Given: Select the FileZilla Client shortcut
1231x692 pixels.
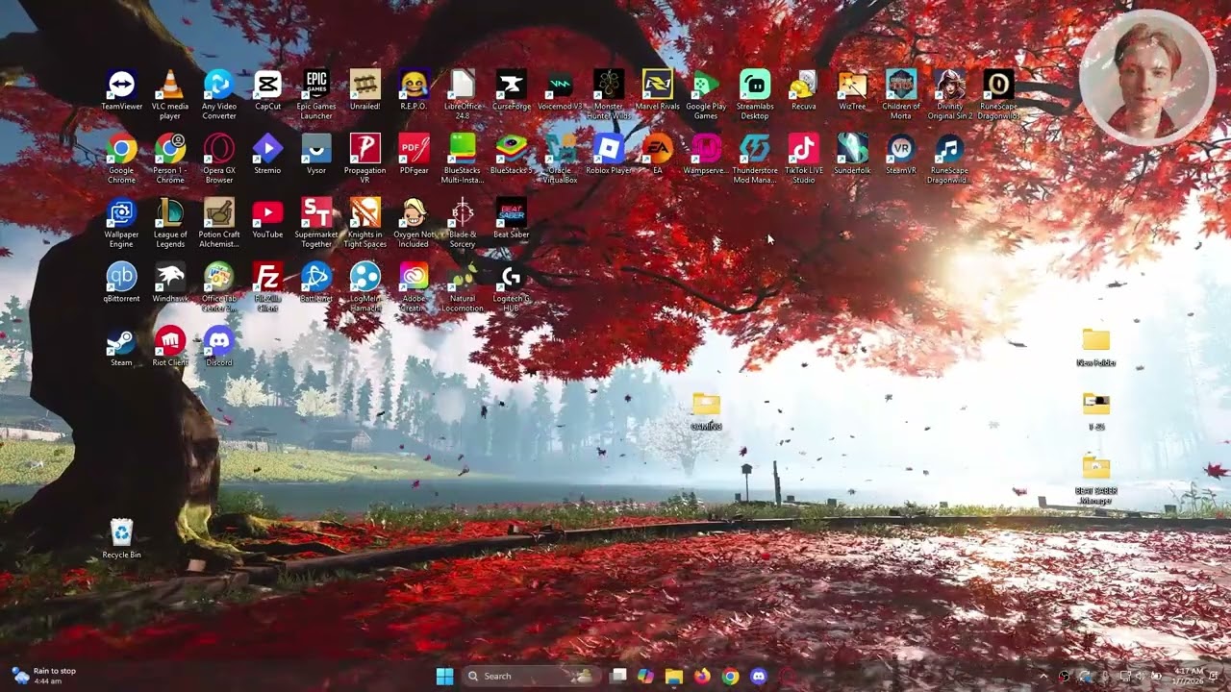Looking at the screenshot, I should (x=267, y=278).
